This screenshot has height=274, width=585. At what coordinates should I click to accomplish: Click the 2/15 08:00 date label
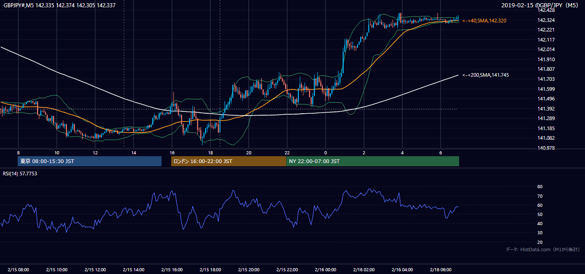(x=18, y=269)
